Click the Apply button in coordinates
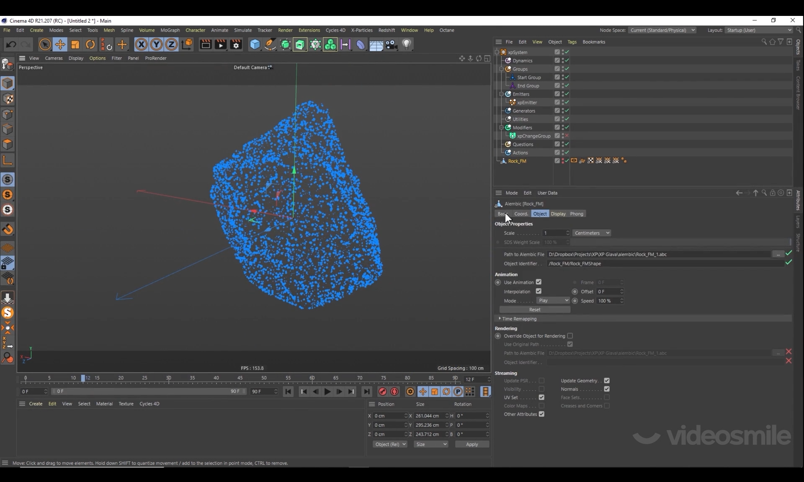 [x=472, y=444]
